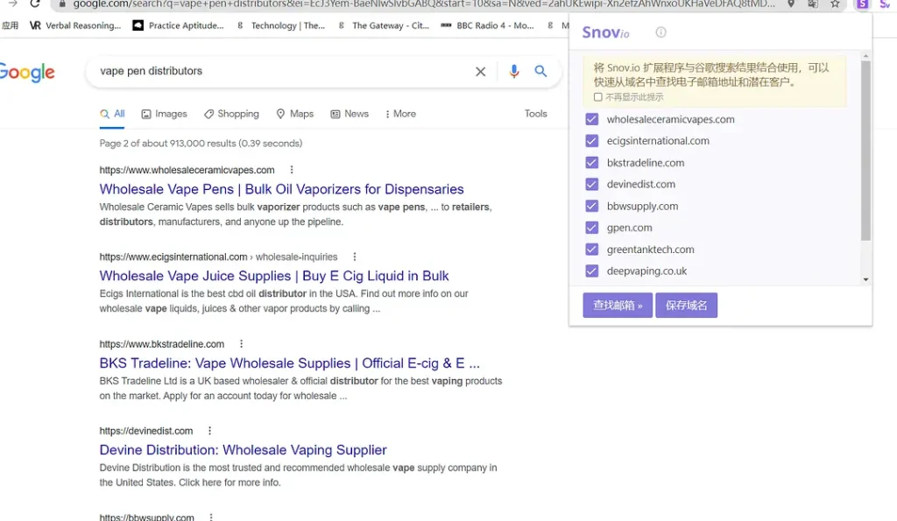Switch to the Shopping tab
The width and height of the screenshot is (897, 521).
pyautogui.click(x=231, y=114)
